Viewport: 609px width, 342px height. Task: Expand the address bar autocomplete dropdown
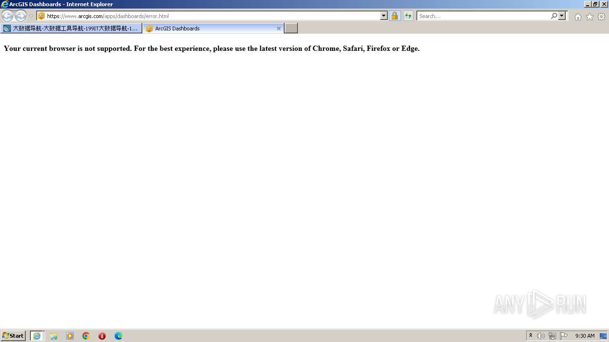click(x=384, y=16)
